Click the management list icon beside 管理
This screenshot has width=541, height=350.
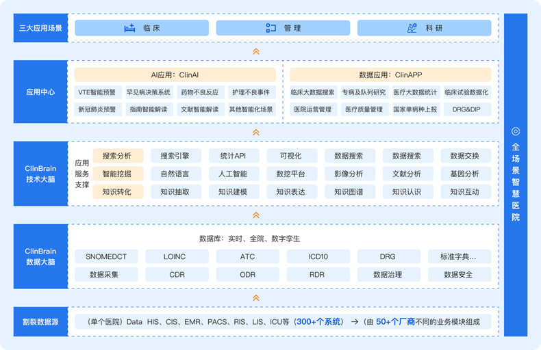pos(271,28)
